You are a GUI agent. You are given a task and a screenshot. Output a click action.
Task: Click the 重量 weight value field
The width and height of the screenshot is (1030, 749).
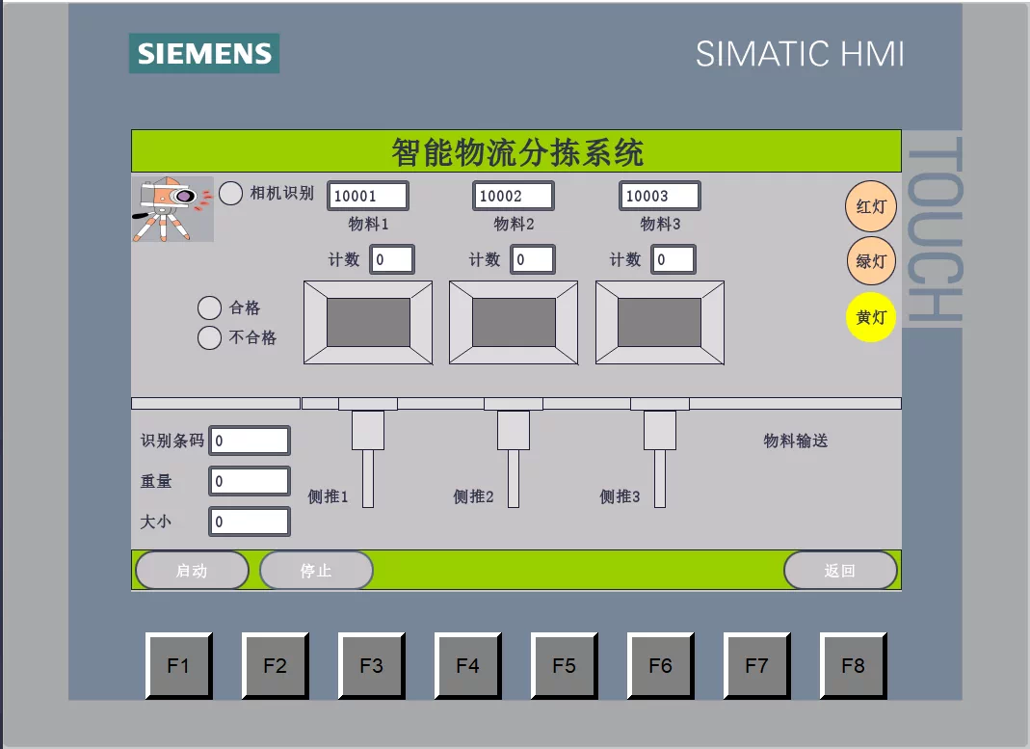tap(250, 481)
